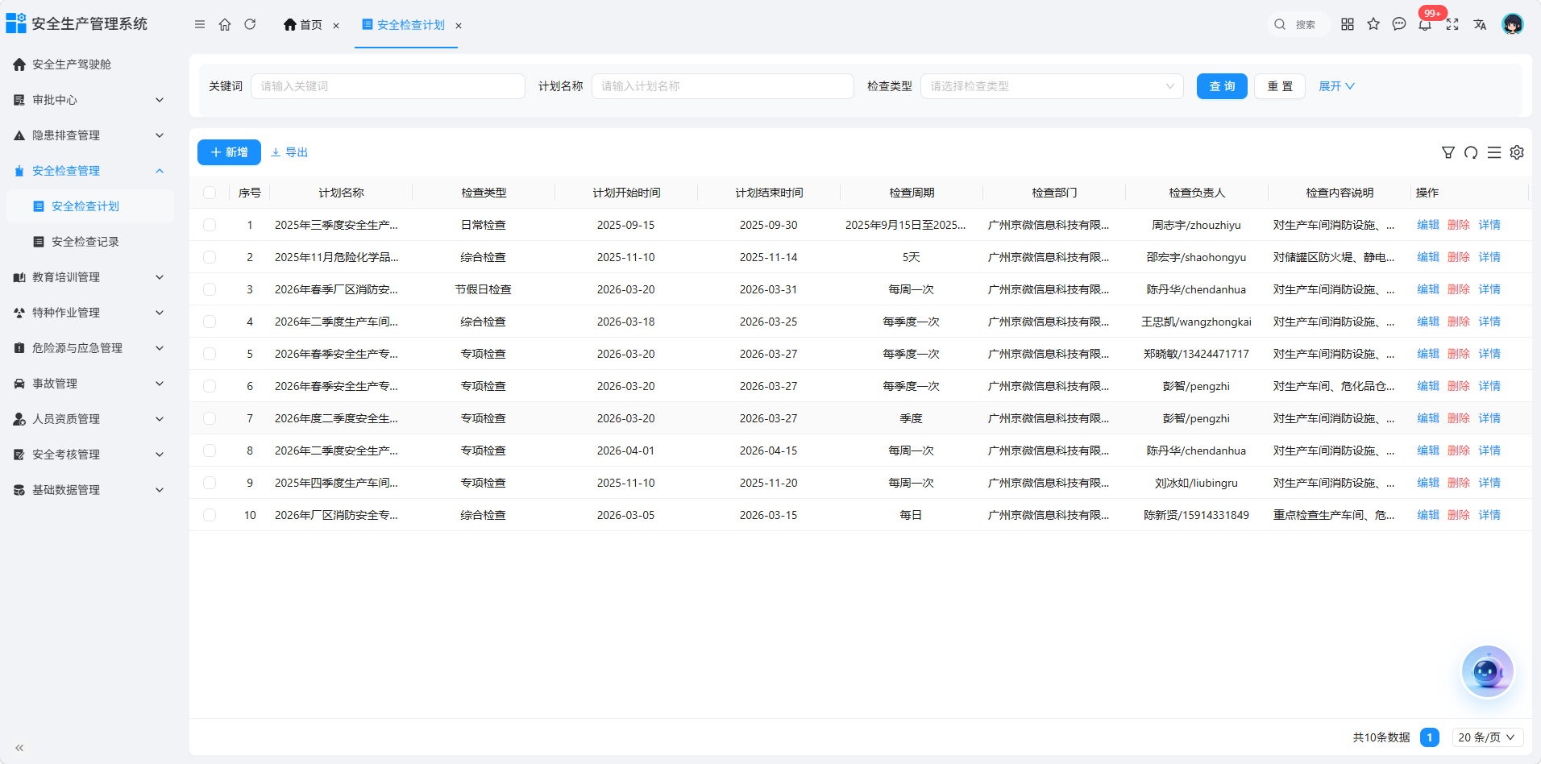Open the language translation icon
Viewport: 1541px width, 764px height.
[1480, 24]
